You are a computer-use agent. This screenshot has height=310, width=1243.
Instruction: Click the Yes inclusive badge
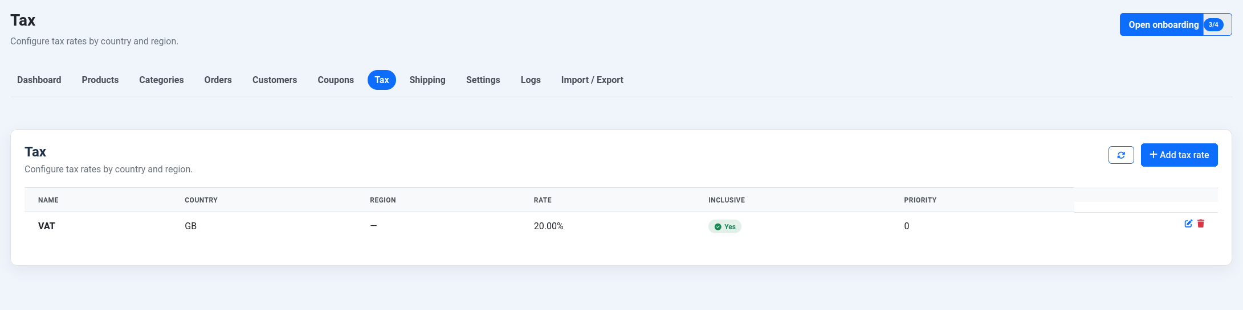point(725,226)
